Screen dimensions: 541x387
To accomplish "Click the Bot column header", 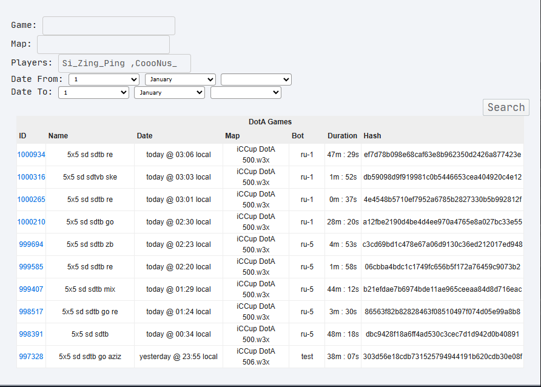I will tap(298, 135).
